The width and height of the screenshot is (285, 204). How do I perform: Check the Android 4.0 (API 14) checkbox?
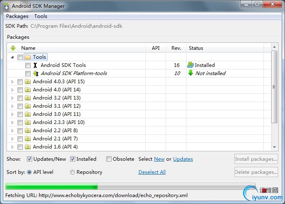pos(20,90)
